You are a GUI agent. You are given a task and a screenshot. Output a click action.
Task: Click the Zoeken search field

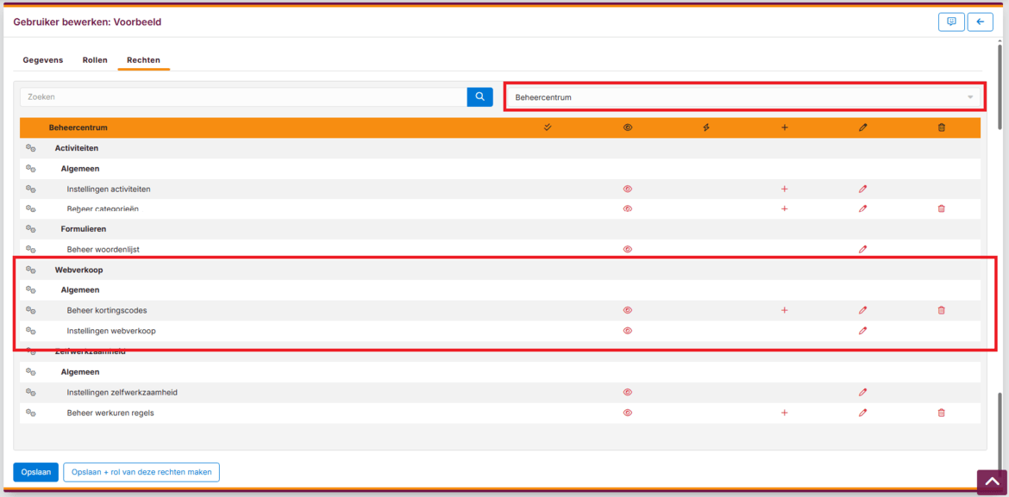pyautogui.click(x=243, y=97)
